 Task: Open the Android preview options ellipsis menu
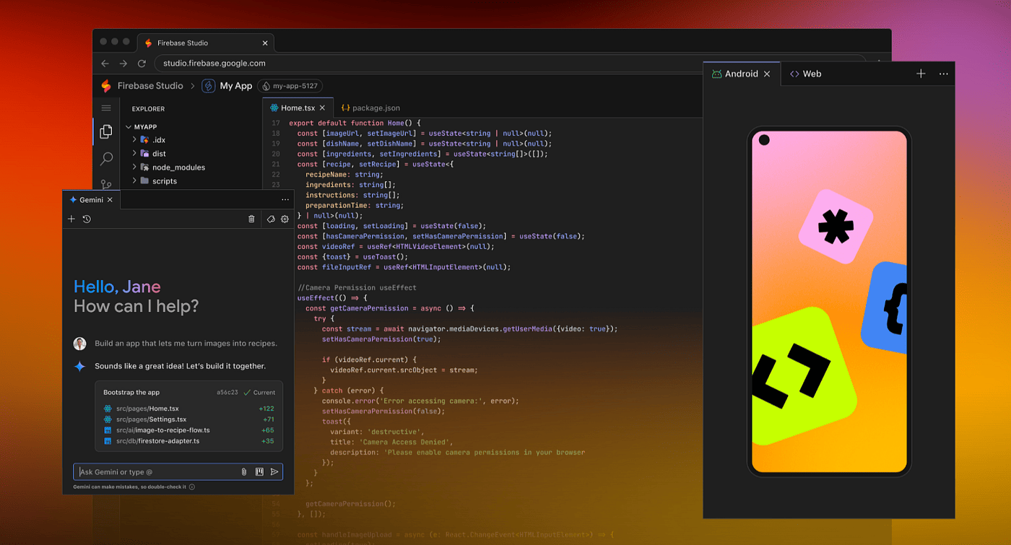click(x=943, y=73)
